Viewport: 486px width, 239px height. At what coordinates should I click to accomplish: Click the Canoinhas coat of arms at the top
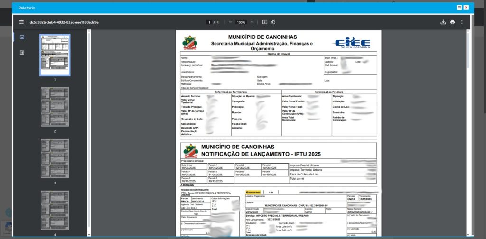[190, 42]
